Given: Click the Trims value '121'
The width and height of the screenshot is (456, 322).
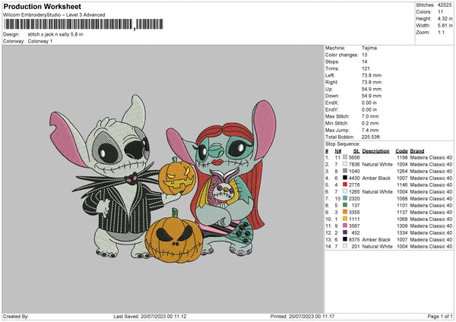Looking at the screenshot, I should pyautogui.click(x=366, y=68).
